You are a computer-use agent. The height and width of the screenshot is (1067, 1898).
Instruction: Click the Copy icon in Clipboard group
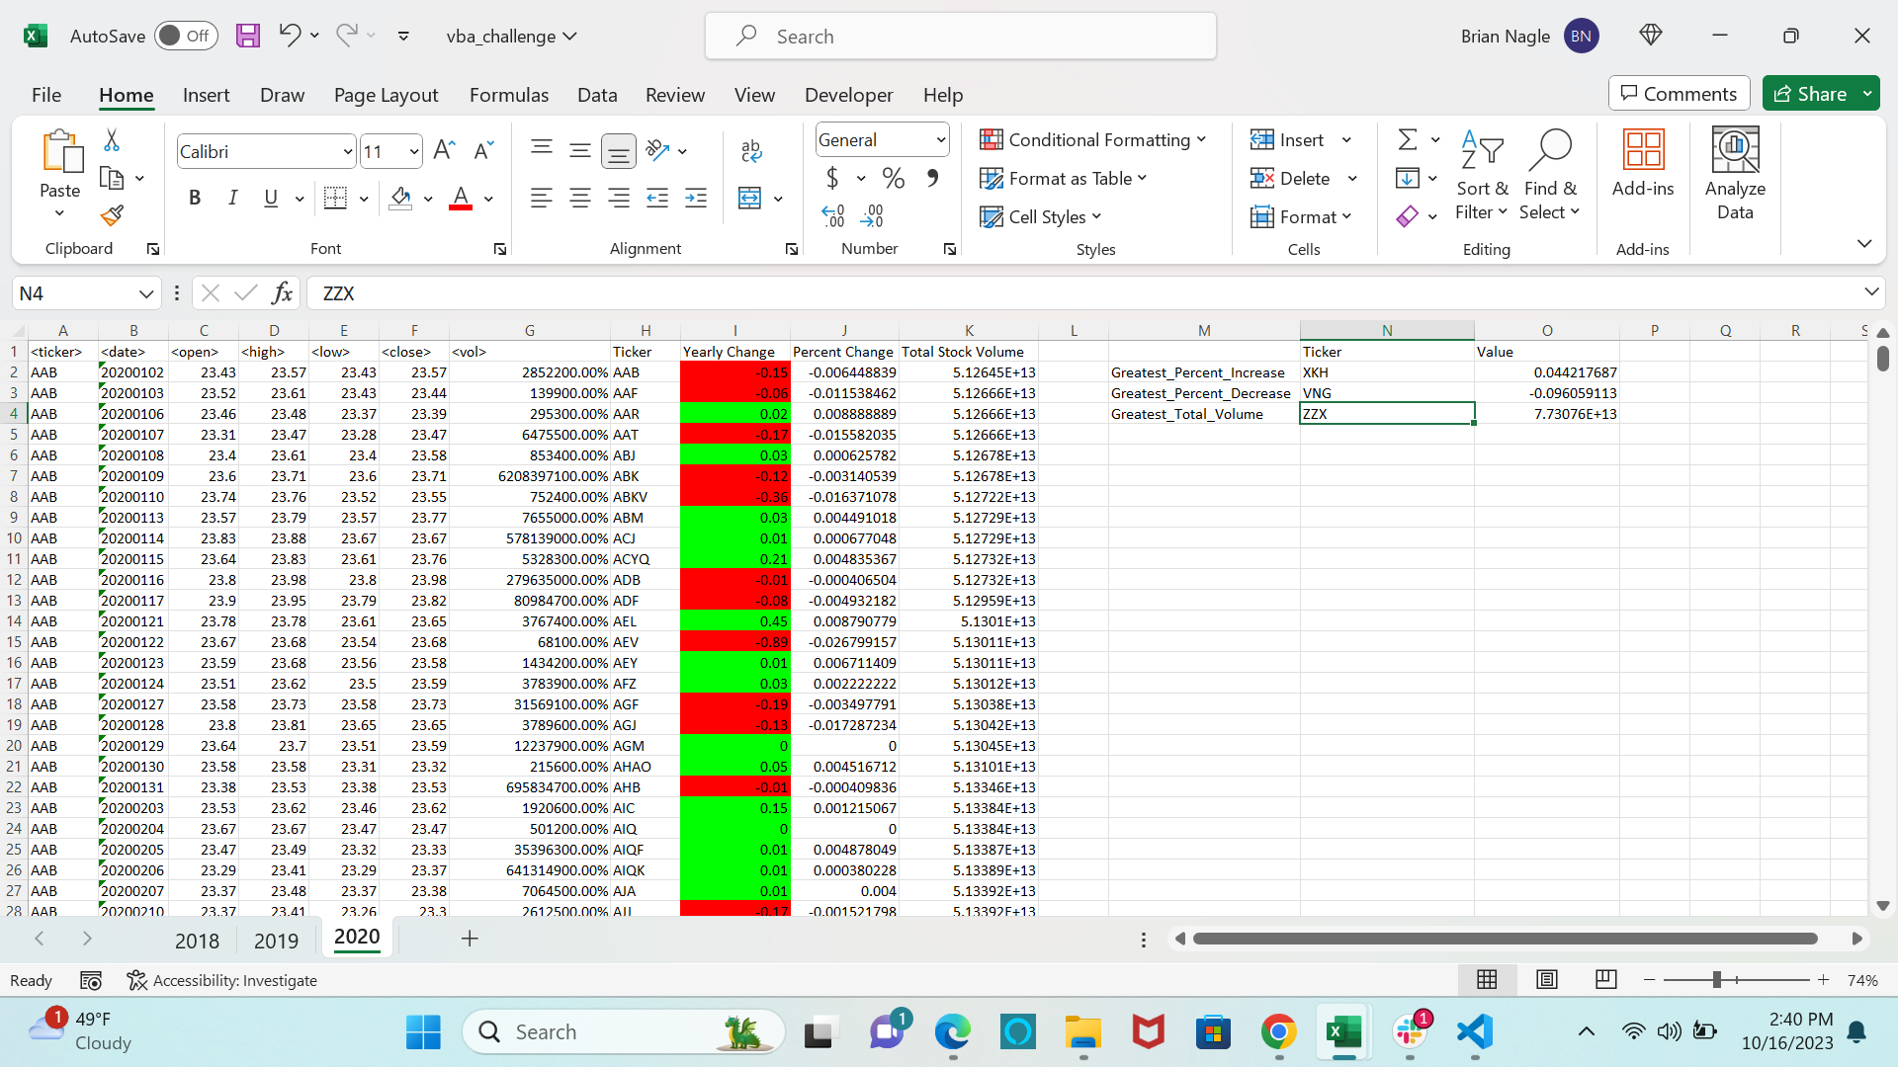pos(112,179)
